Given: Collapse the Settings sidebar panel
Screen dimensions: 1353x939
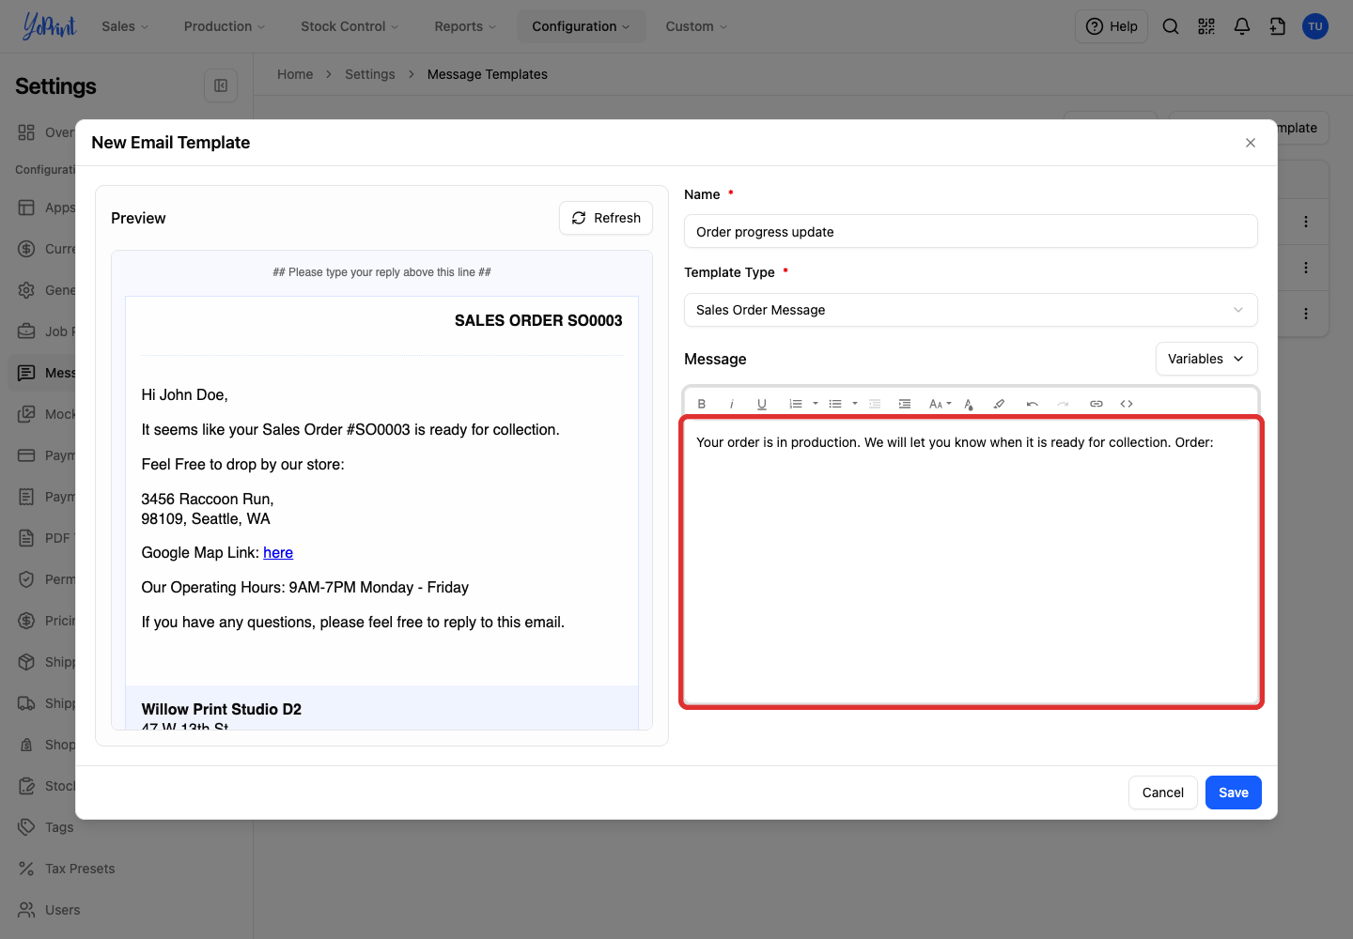Looking at the screenshot, I should [221, 85].
